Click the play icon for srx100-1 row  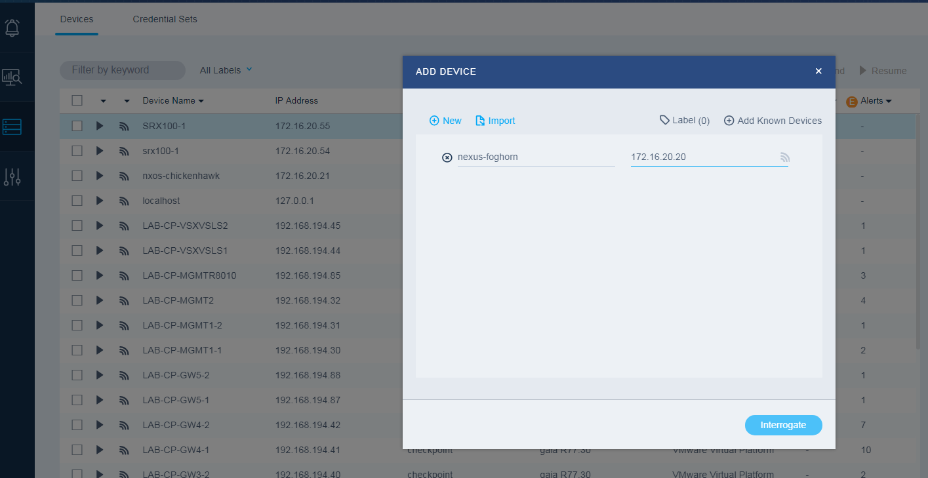(x=100, y=151)
